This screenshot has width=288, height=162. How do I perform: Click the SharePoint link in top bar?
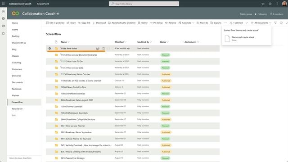[x=43, y=4]
